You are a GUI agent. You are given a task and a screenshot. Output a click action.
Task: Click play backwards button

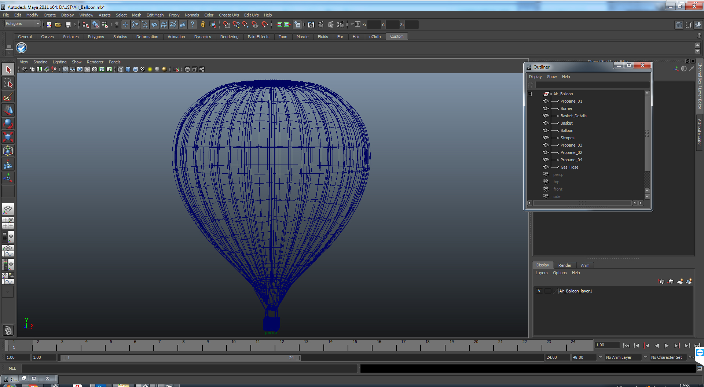point(657,346)
